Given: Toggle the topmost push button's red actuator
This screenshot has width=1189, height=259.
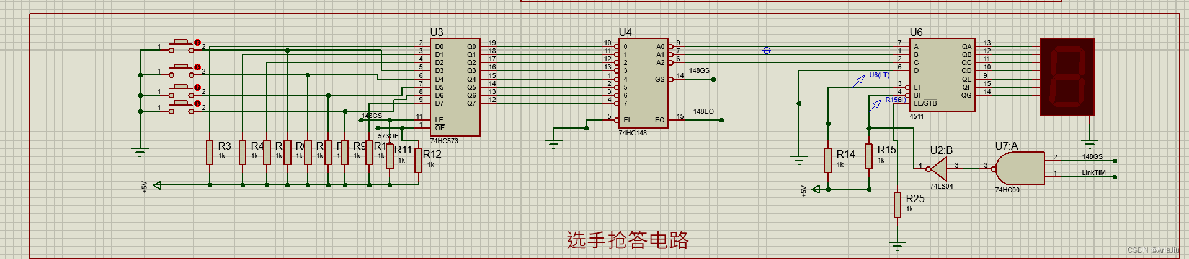Looking at the screenshot, I should [x=198, y=43].
